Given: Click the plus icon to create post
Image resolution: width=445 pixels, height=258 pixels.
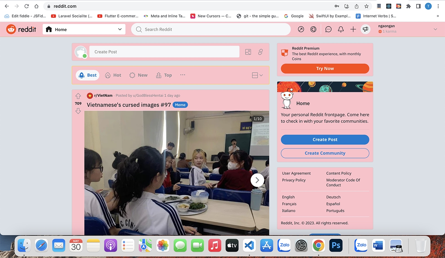Looking at the screenshot, I should (x=353, y=29).
